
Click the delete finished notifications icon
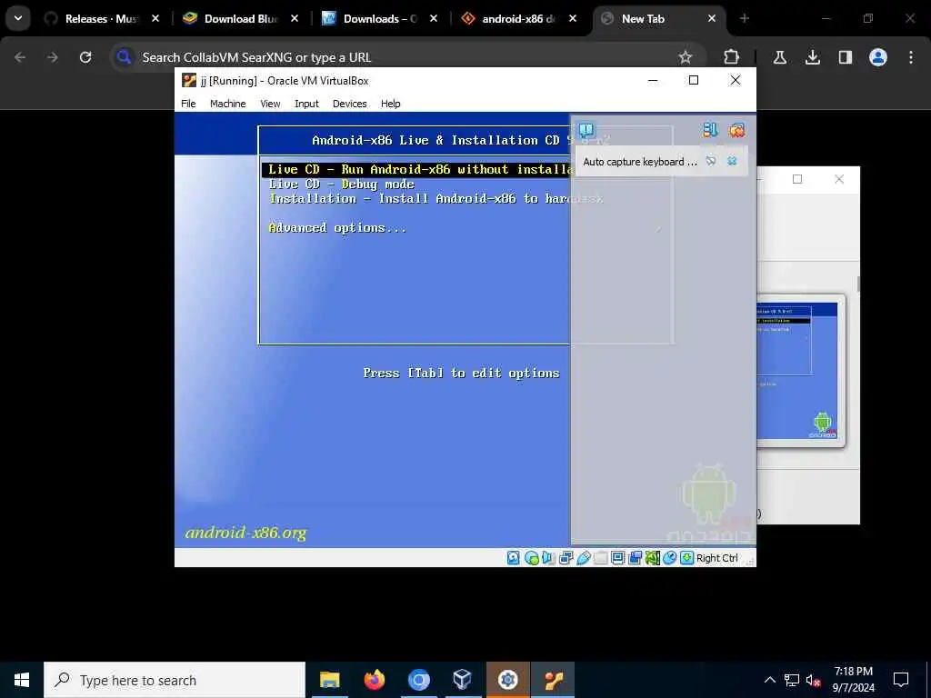click(x=736, y=130)
